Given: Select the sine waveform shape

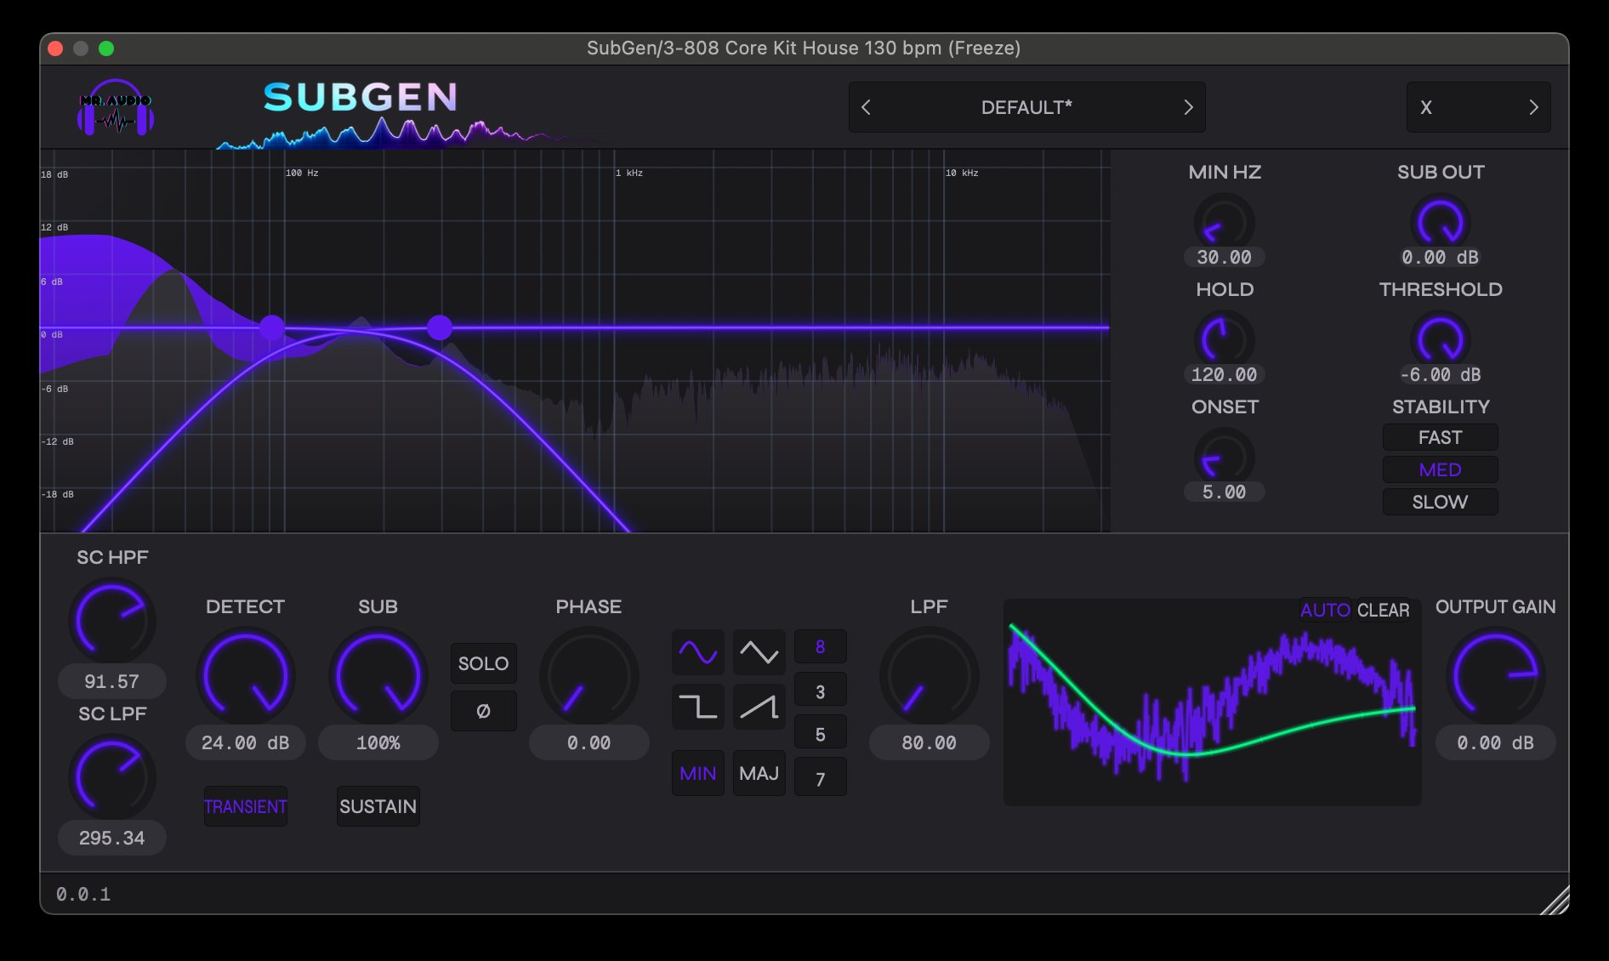Looking at the screenshot, I should click(x=697, y=651).
